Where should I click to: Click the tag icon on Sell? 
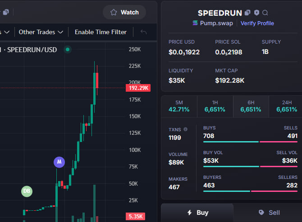point(261,212)
